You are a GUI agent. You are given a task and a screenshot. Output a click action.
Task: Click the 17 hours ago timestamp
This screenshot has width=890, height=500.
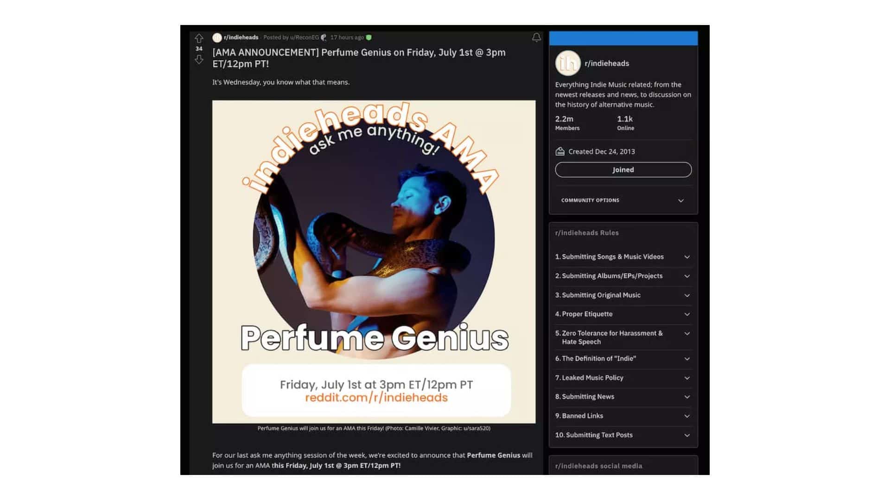click(347, 37)
